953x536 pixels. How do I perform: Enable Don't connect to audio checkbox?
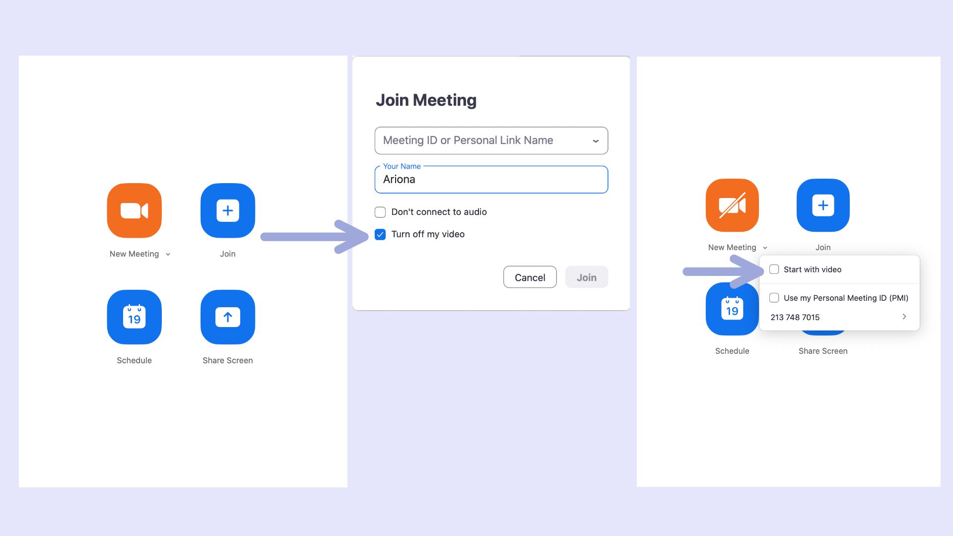[380, 212]
